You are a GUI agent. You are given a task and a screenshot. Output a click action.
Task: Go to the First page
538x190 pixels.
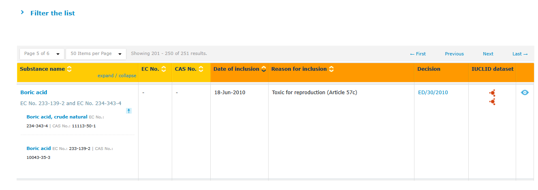tap(418, 54)
